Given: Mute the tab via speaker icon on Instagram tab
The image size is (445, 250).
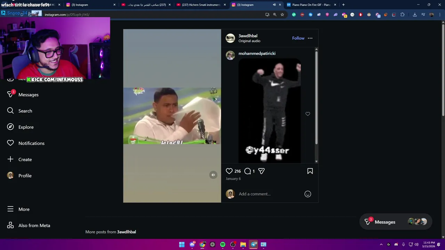Looking at the screenshot, I should pos(274,5).
